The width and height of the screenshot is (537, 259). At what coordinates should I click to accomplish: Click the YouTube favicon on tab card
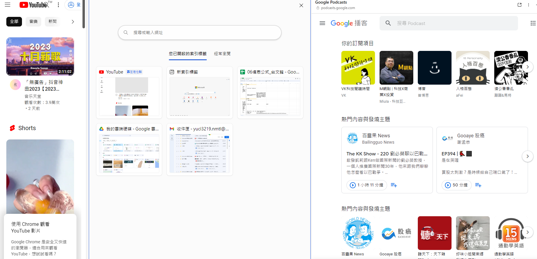tap(101, 72)
